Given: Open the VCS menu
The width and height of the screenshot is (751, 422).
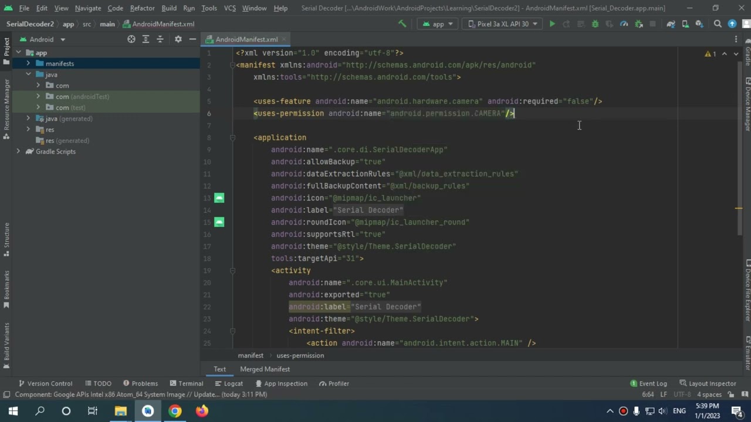Looking at the screenshot, I should pos(230,8).
